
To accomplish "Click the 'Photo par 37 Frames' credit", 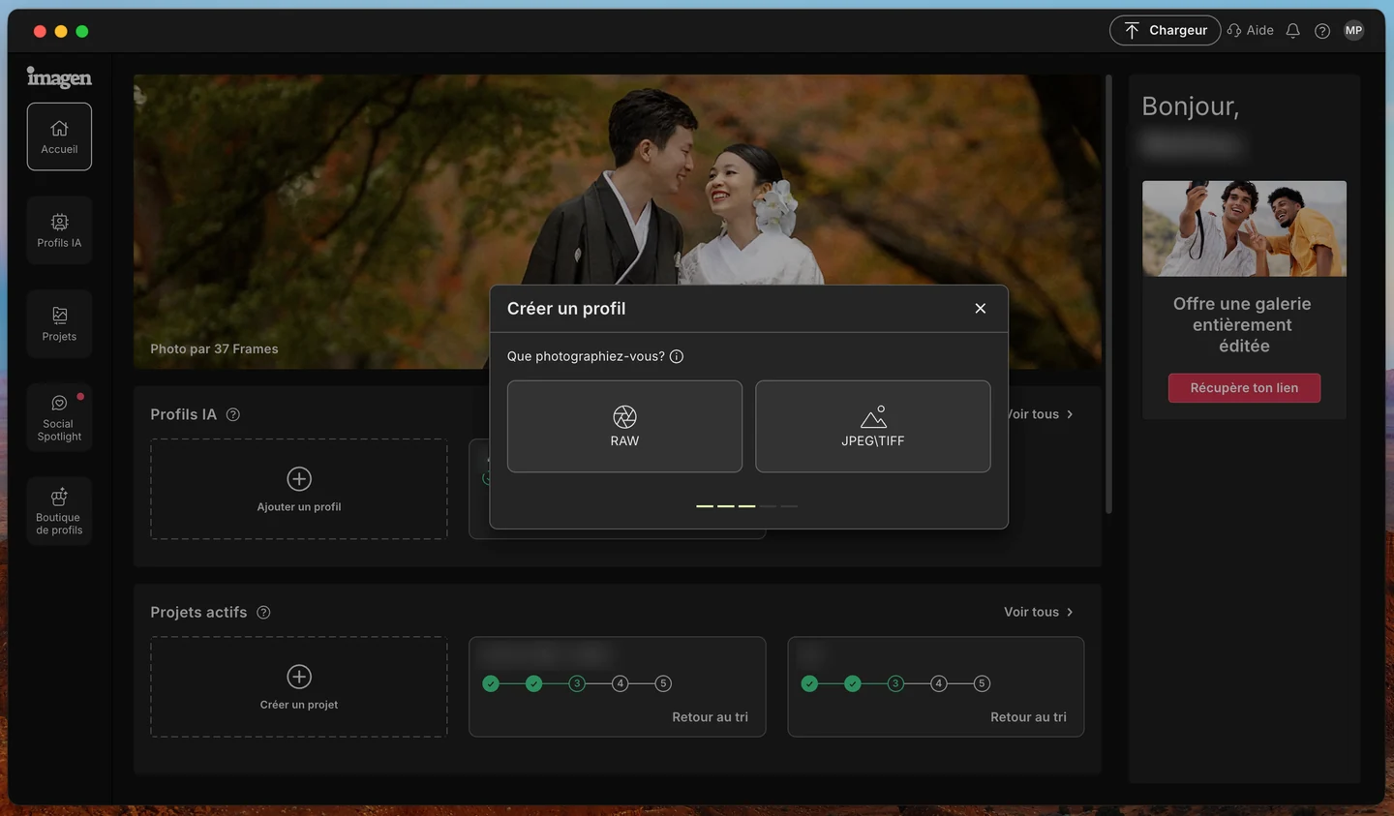I will tap(214, 348).
